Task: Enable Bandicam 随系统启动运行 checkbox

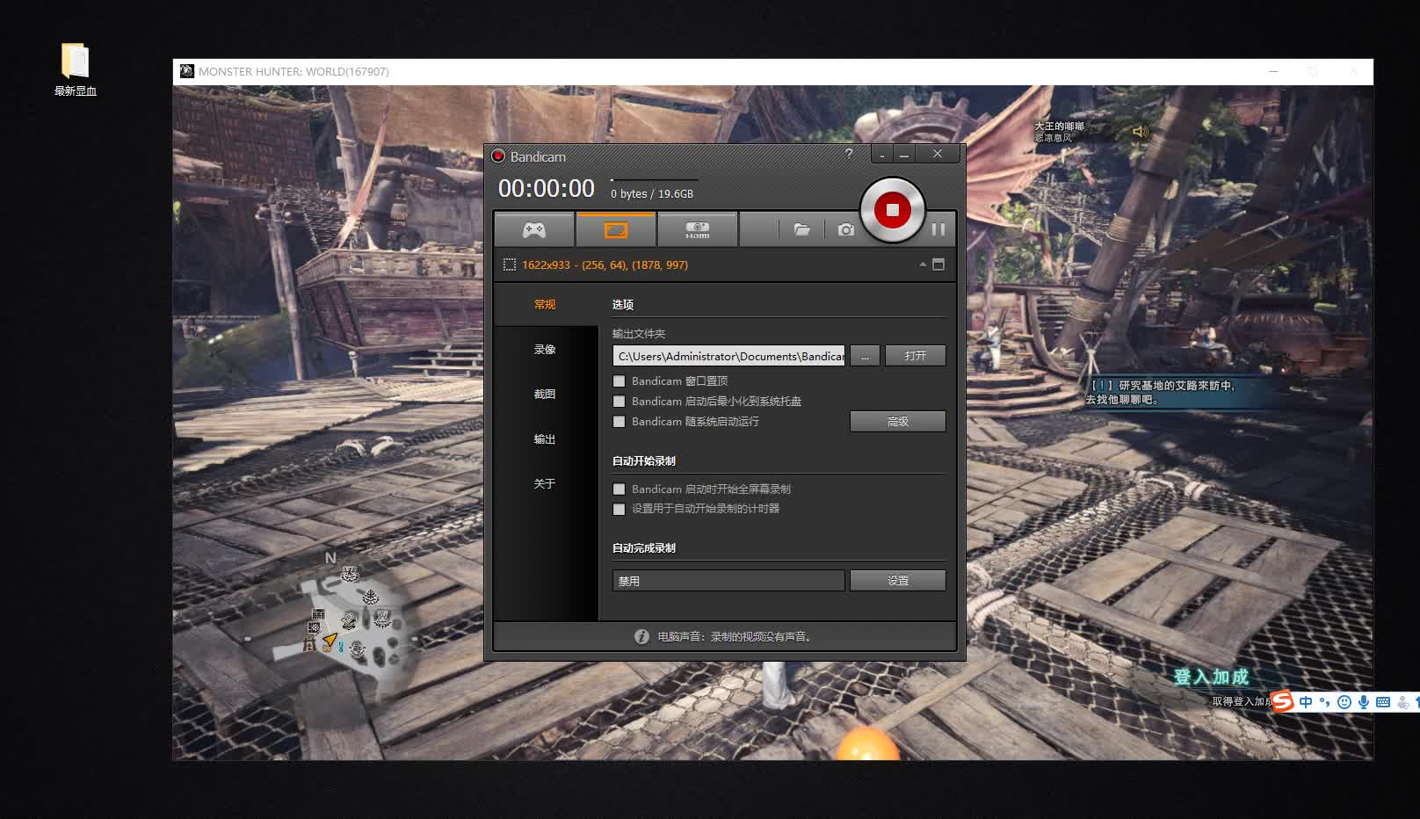Action: [x=619, y=422]
